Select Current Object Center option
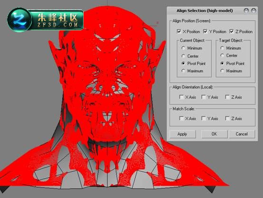The height and width of the screenshot is (198, 263). [183, 56]
